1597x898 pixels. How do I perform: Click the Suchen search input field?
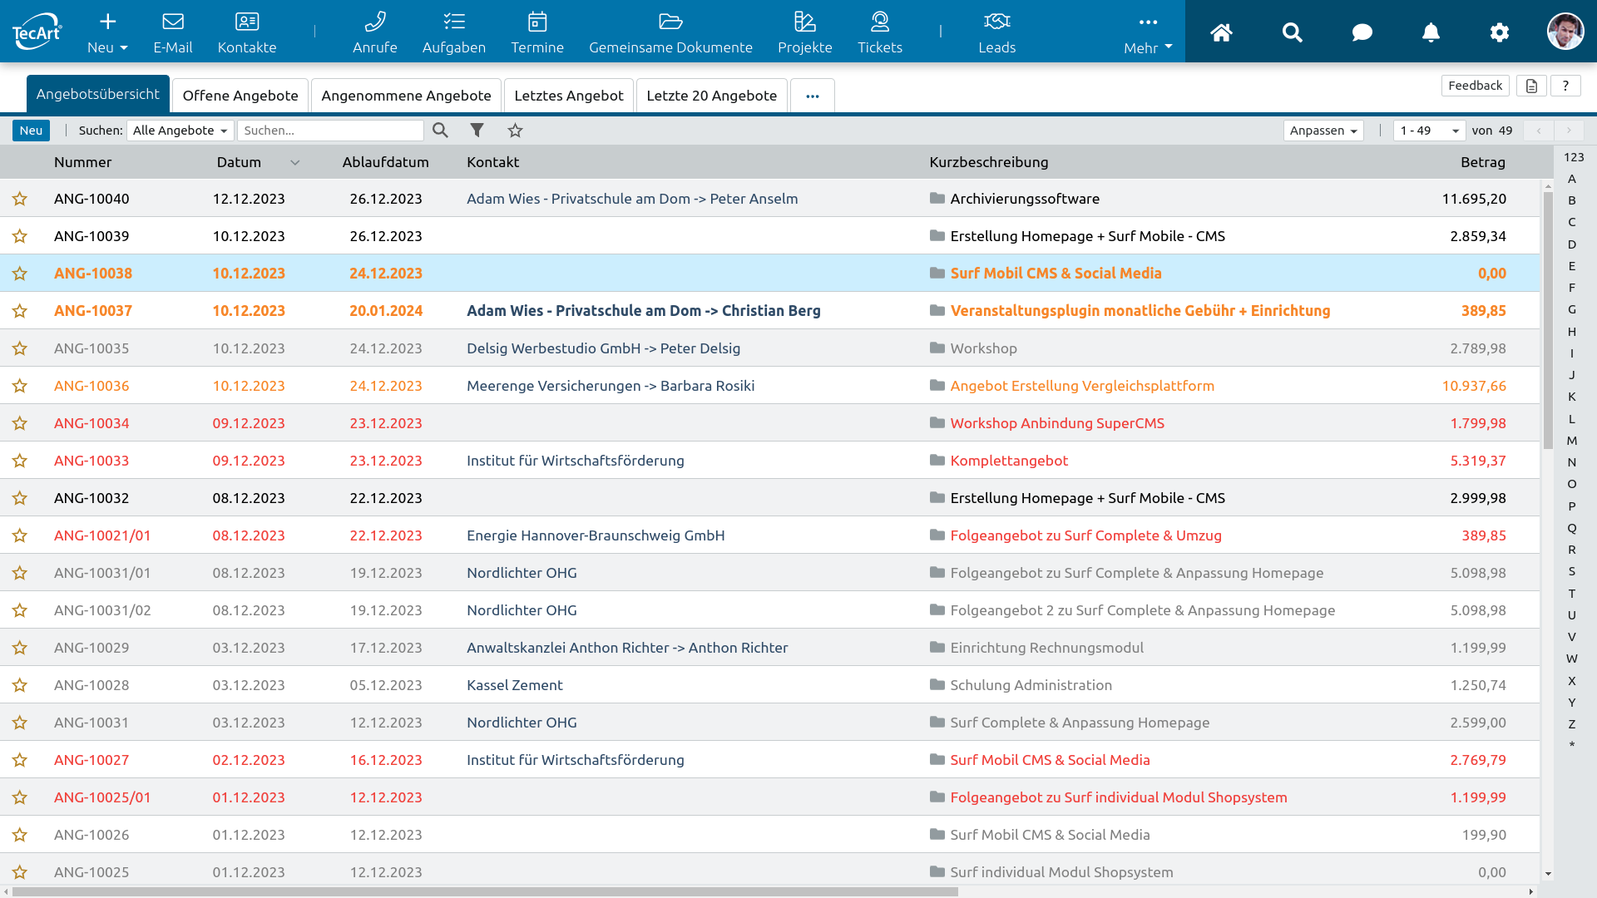click(330, 131)
